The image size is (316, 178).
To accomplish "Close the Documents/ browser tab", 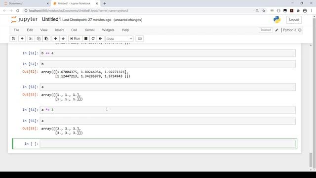I will coord(47,3).
